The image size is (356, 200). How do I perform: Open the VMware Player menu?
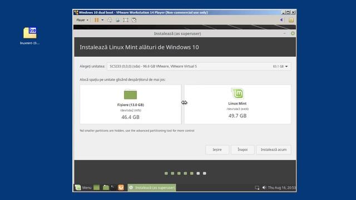click(x=82, y=20)
